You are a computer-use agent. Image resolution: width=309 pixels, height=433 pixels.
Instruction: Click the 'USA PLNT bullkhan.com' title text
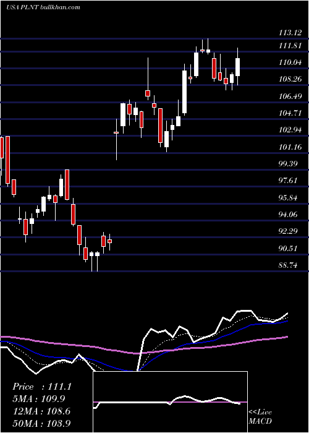(43, 7)
